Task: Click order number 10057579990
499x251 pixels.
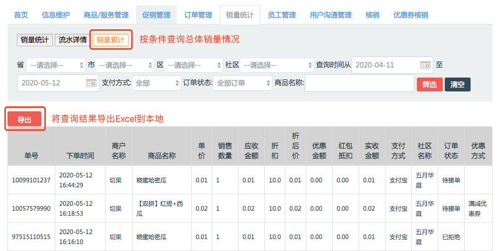Action: click(x=31, y=208)
